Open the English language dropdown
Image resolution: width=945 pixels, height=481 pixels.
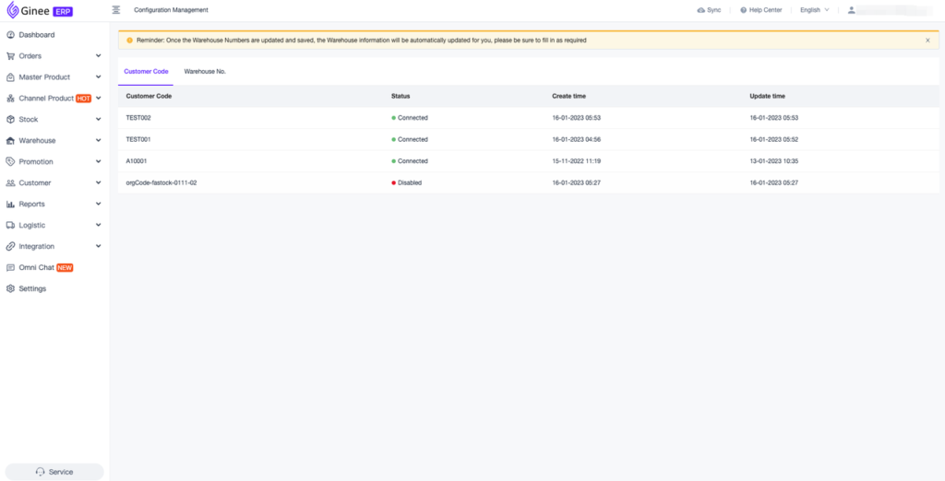(814, 10)
